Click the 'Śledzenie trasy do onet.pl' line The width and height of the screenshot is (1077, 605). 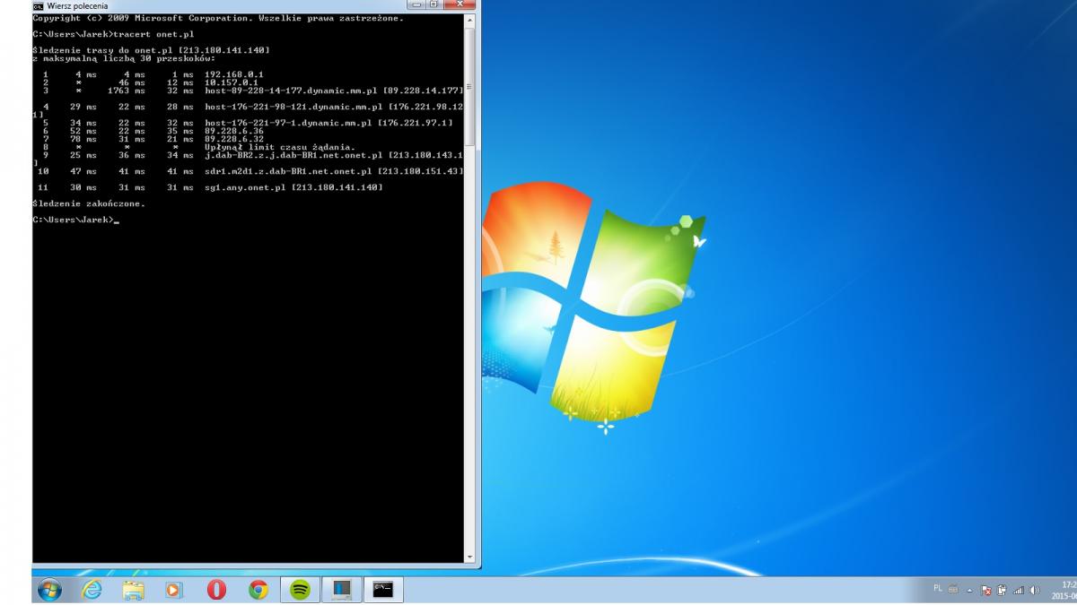click(x=151, y=50)
